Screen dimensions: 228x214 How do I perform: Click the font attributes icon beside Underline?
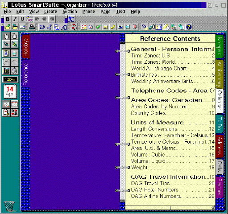point(29,19)
